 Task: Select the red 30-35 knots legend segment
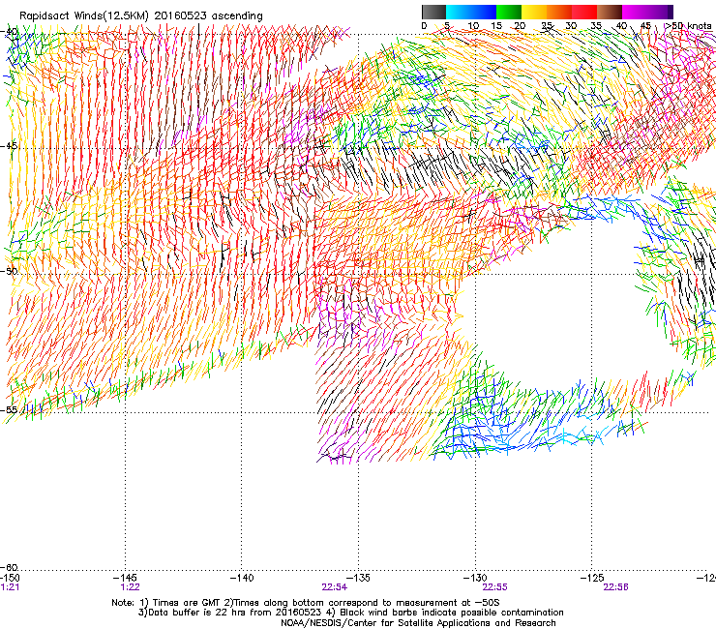[x=584, y=12]
